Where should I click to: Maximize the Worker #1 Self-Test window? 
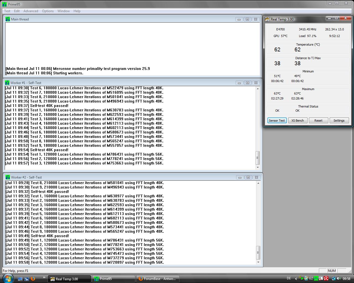248,83
